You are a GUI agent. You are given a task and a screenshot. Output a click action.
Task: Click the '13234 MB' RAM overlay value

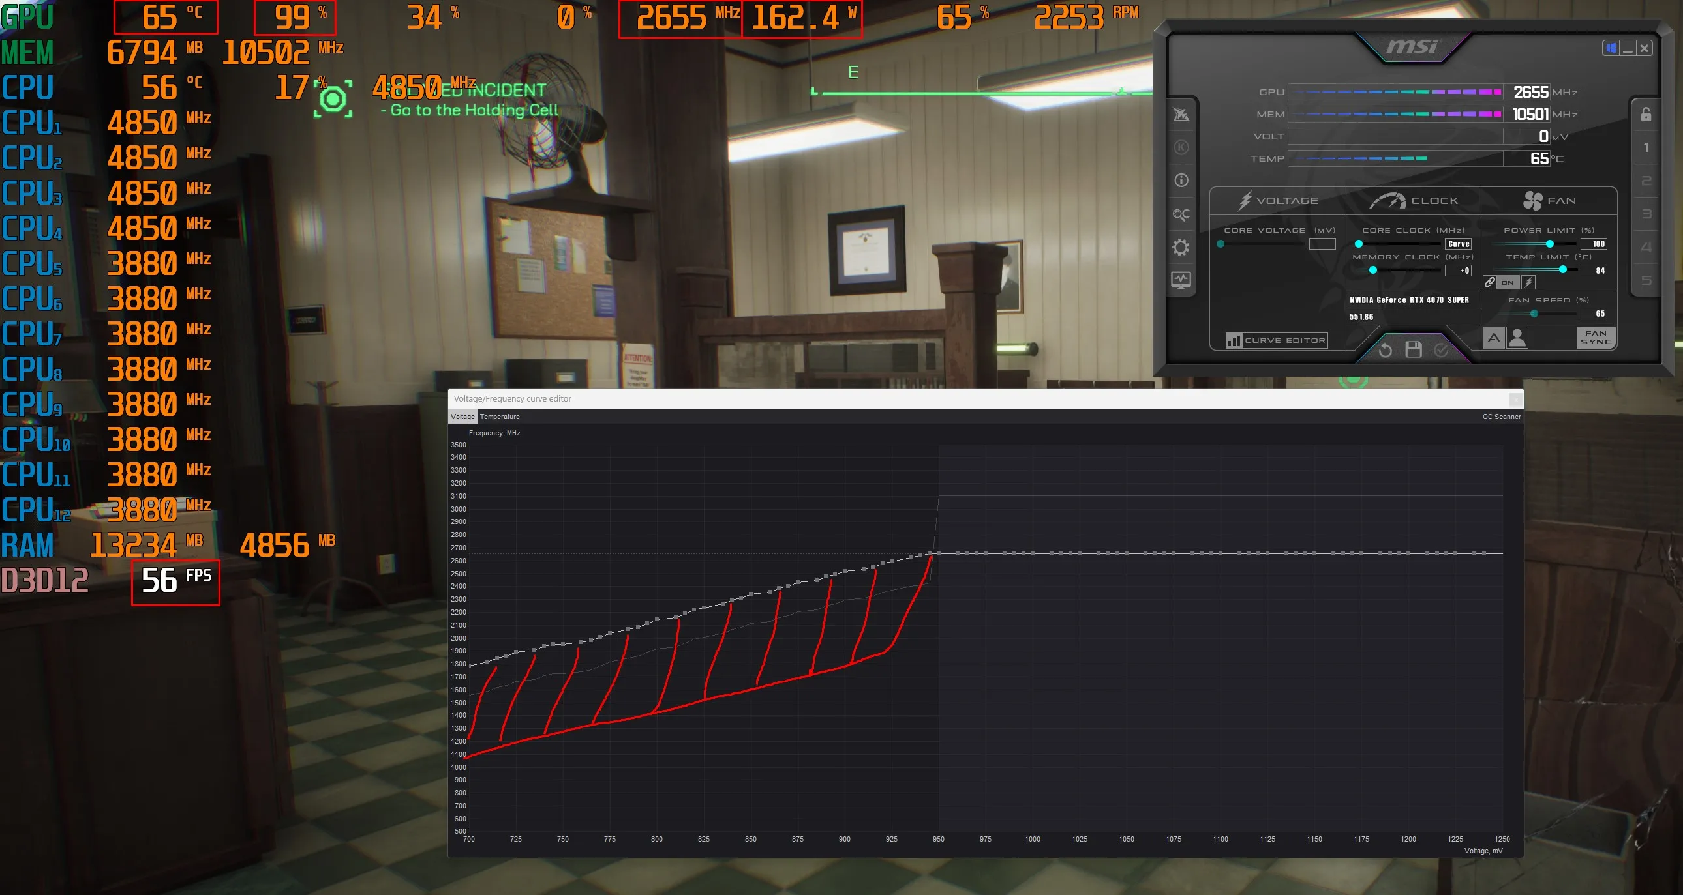pos(147,545)
